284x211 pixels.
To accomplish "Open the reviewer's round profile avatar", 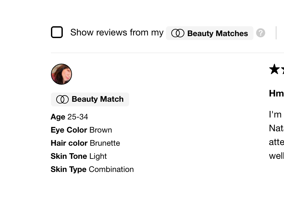I will pos(61,74).
